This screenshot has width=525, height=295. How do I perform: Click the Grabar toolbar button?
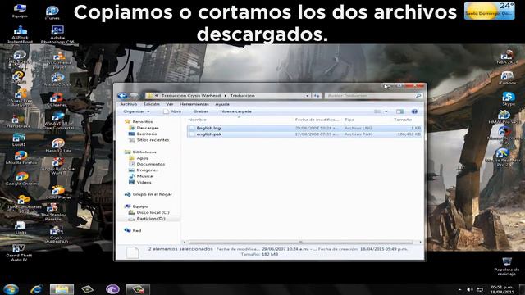tap(200, 111)
